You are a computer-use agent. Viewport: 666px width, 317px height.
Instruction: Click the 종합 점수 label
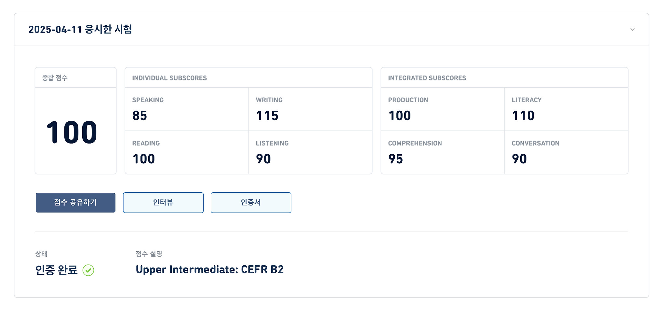point(55,78)
